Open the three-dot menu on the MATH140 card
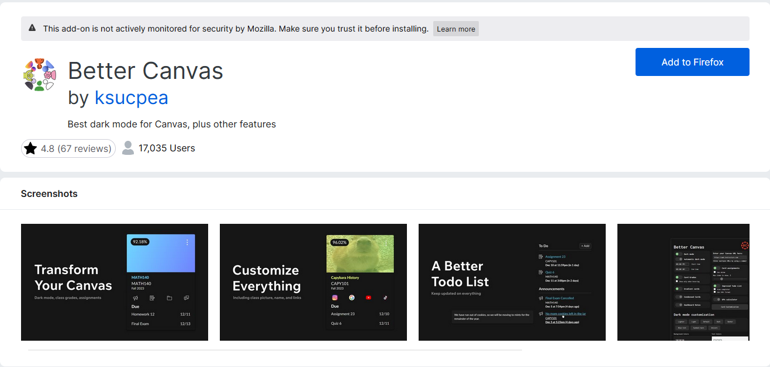Viewport: 770px width, 367px height. point(187,241)
